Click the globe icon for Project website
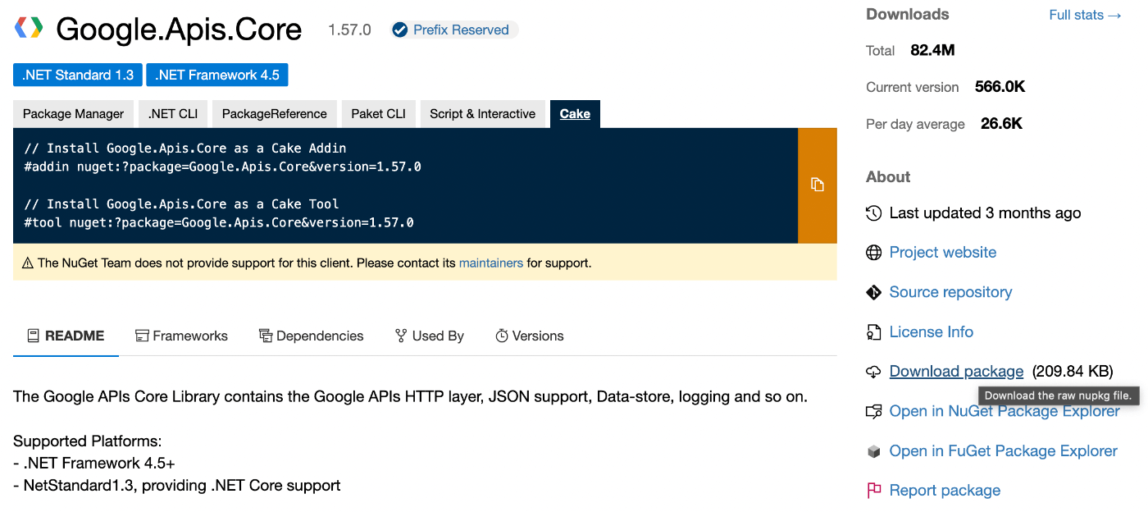This screenshot has width=1148, height=512. (x=874, y=253)
